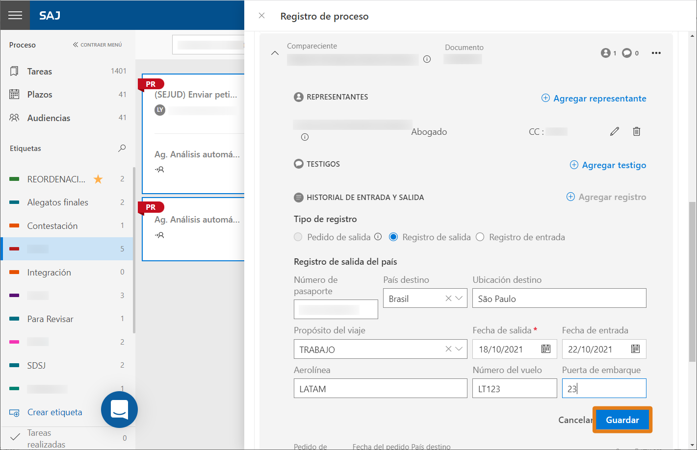The height and width of the screenshot is (450, 697).
Task: Open the hamburger main menu
Action: click(15, 15)
